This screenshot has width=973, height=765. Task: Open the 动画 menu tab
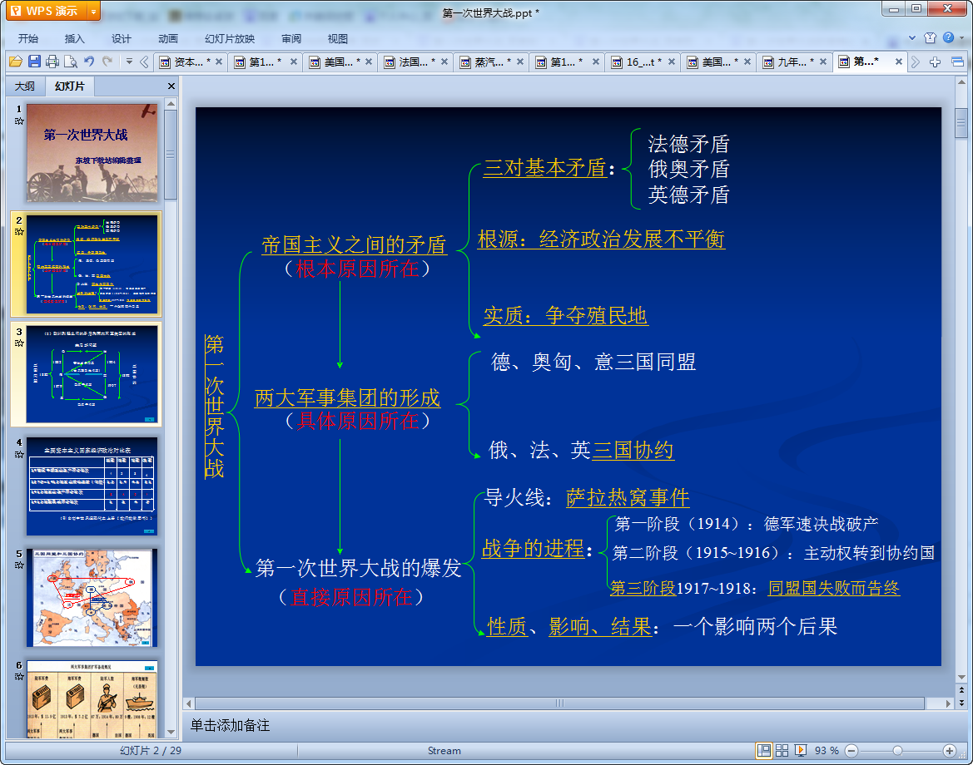(x=167, y=38)
